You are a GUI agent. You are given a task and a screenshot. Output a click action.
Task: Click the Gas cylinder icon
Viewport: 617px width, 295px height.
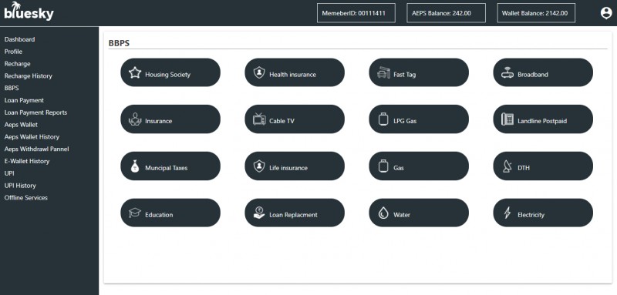pyautogui.click(x=383, y=166)
